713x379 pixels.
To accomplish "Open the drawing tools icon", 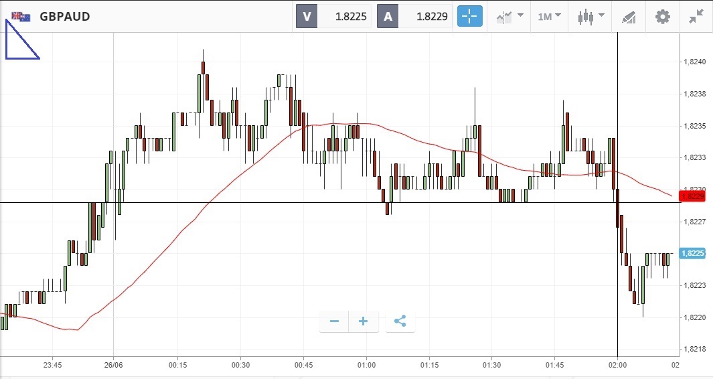I will 628,17.
